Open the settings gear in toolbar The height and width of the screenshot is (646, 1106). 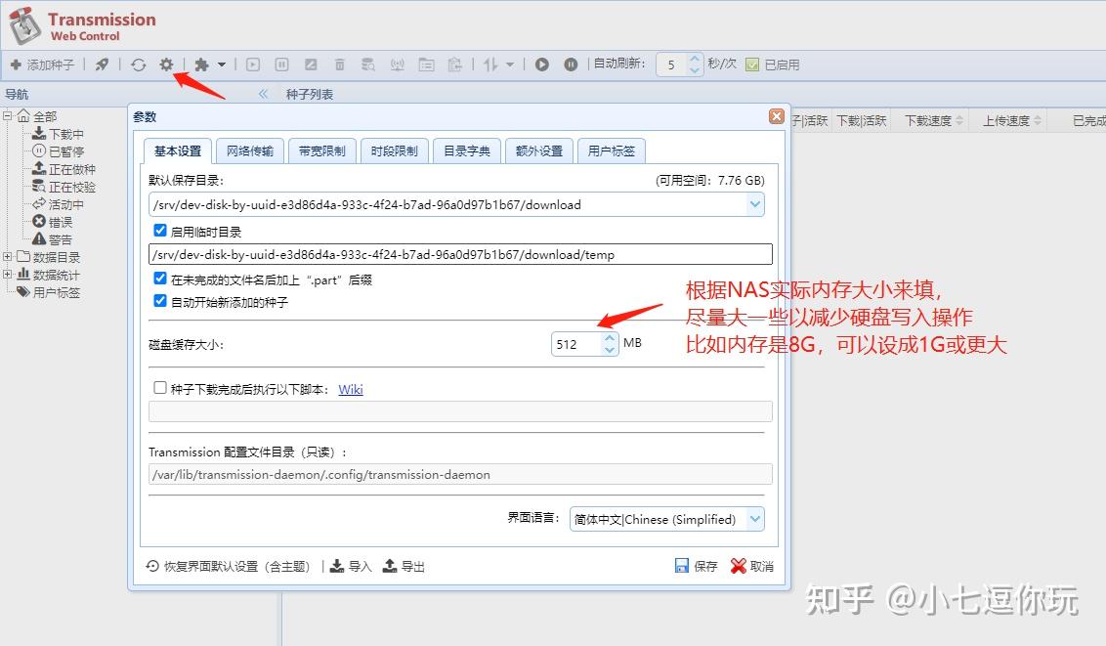pos(166,65)
